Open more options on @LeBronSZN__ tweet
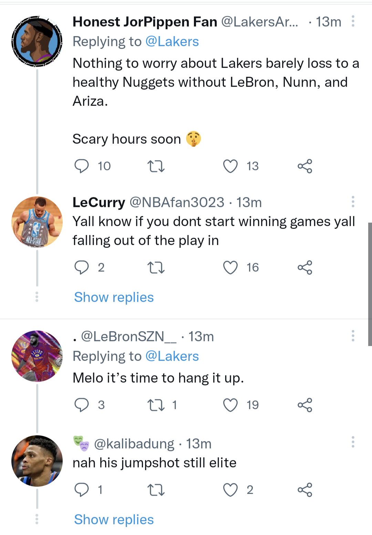This screenshot has width=372, height=535. pyautogui.click(x=353, y=336)
